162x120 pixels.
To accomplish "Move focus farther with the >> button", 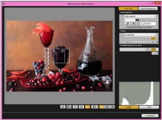I will (x=148, y=42).
